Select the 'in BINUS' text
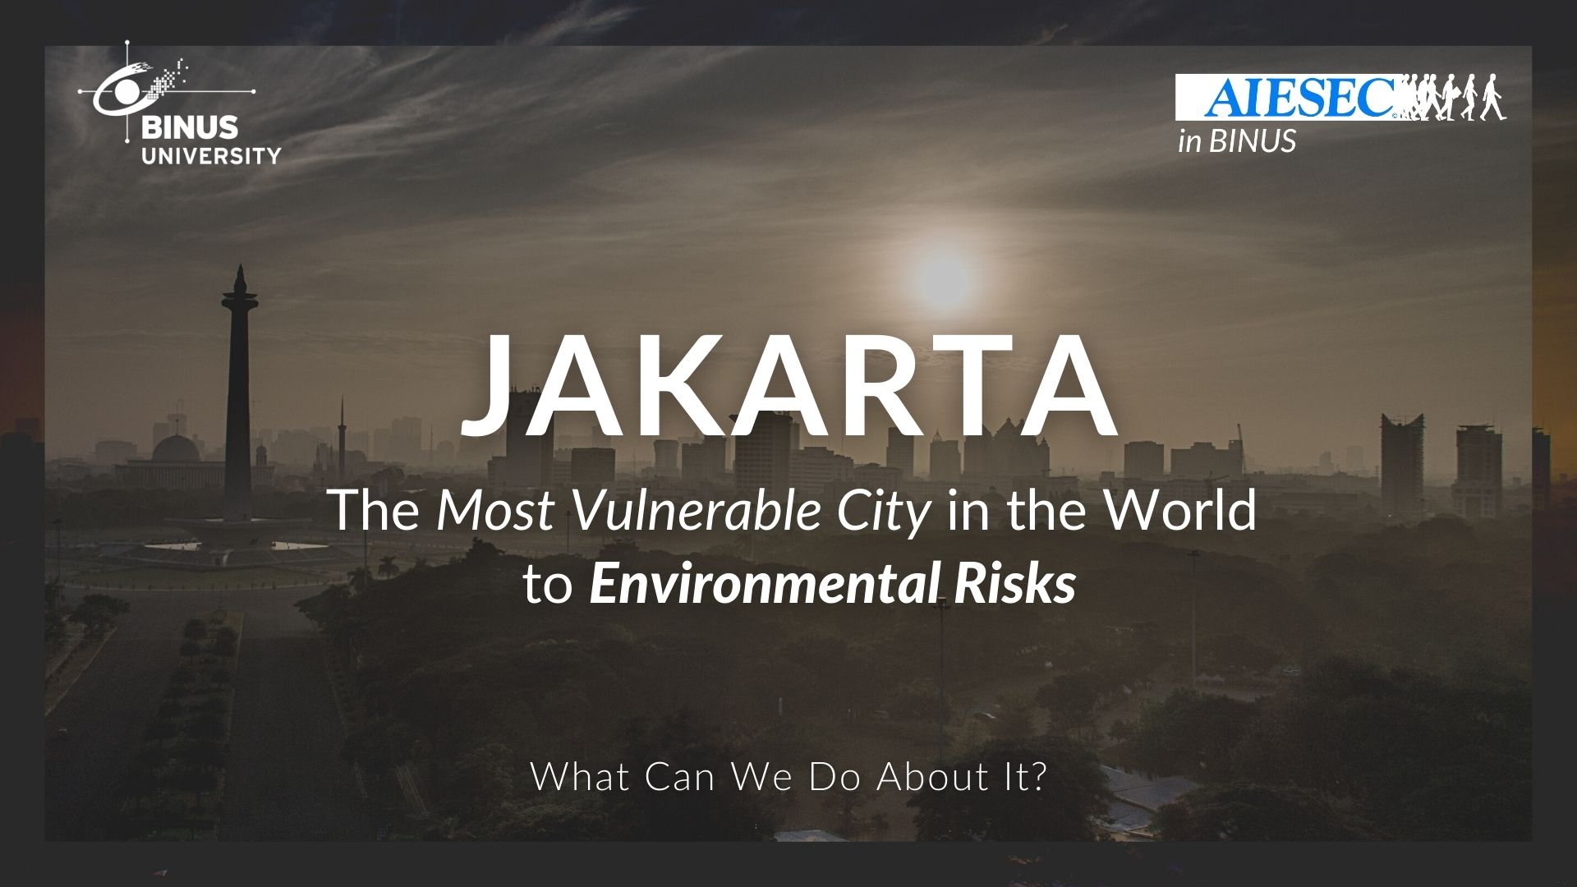 point(1236,141)
